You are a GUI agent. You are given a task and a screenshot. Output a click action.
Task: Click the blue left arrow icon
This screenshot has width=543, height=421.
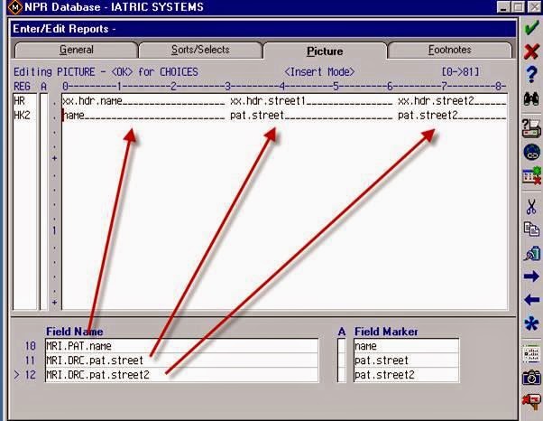coord(531,300)
